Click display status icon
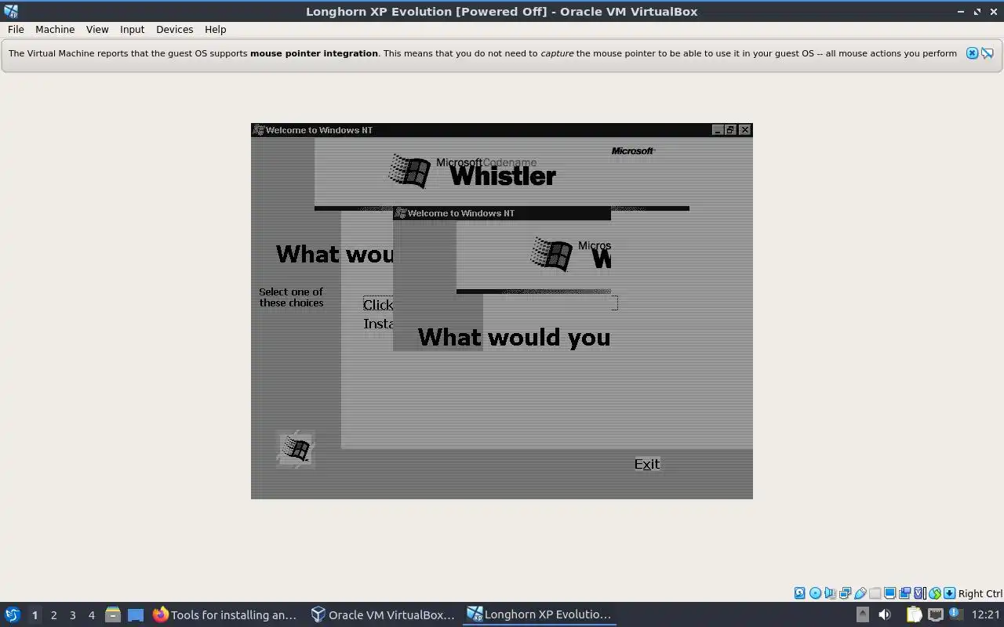Screen dimensions: 1004x627 (x=889, y=593)
